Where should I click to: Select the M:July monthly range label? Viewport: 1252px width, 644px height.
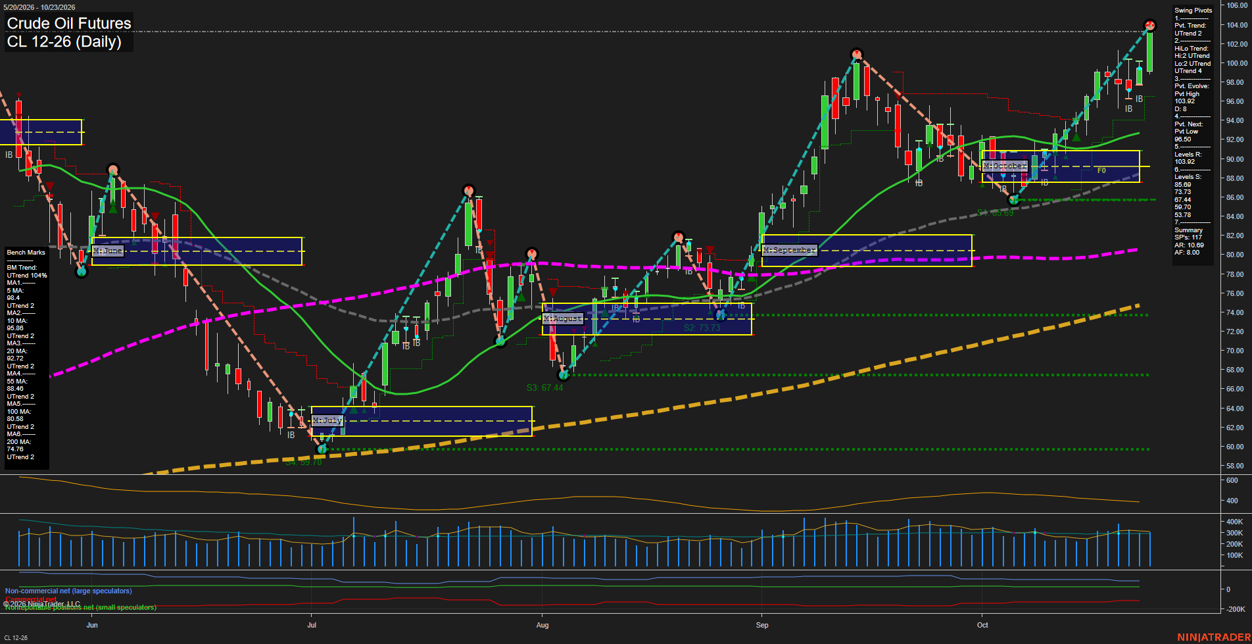pyautogui.click(x=327, y=420)
